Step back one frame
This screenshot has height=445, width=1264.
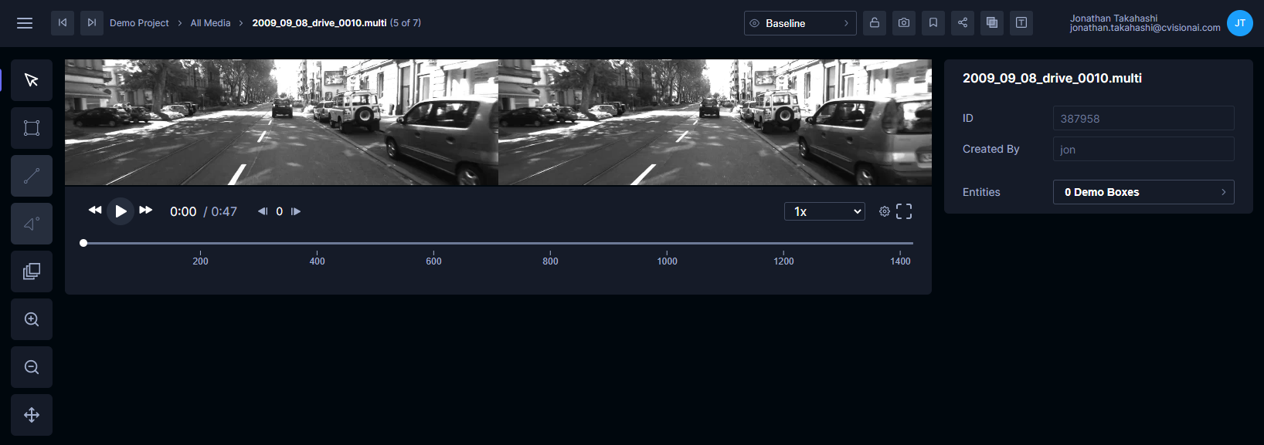click(263, 211)
